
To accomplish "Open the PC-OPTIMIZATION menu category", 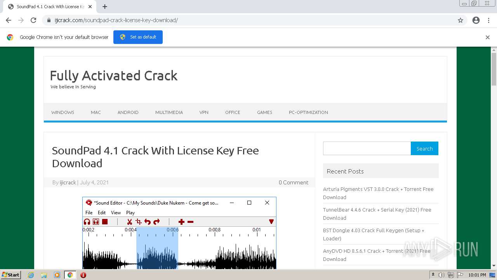I will [x=308, y=112].
